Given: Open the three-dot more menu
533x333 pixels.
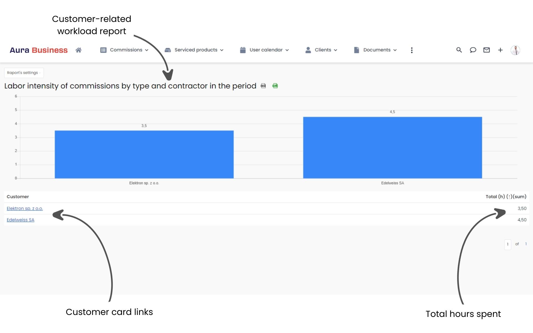Looking at the screenshot, I should pyautogui.click(x=412, y=50).
